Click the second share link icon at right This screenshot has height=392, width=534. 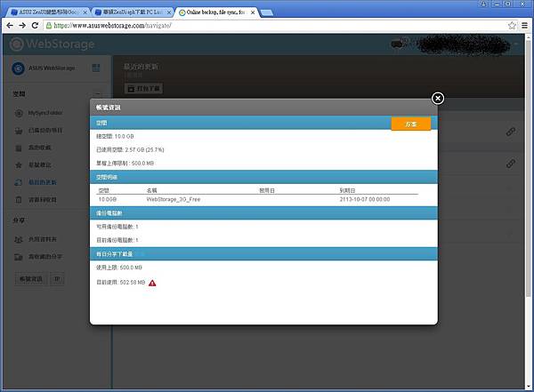[x=510, y=164]
